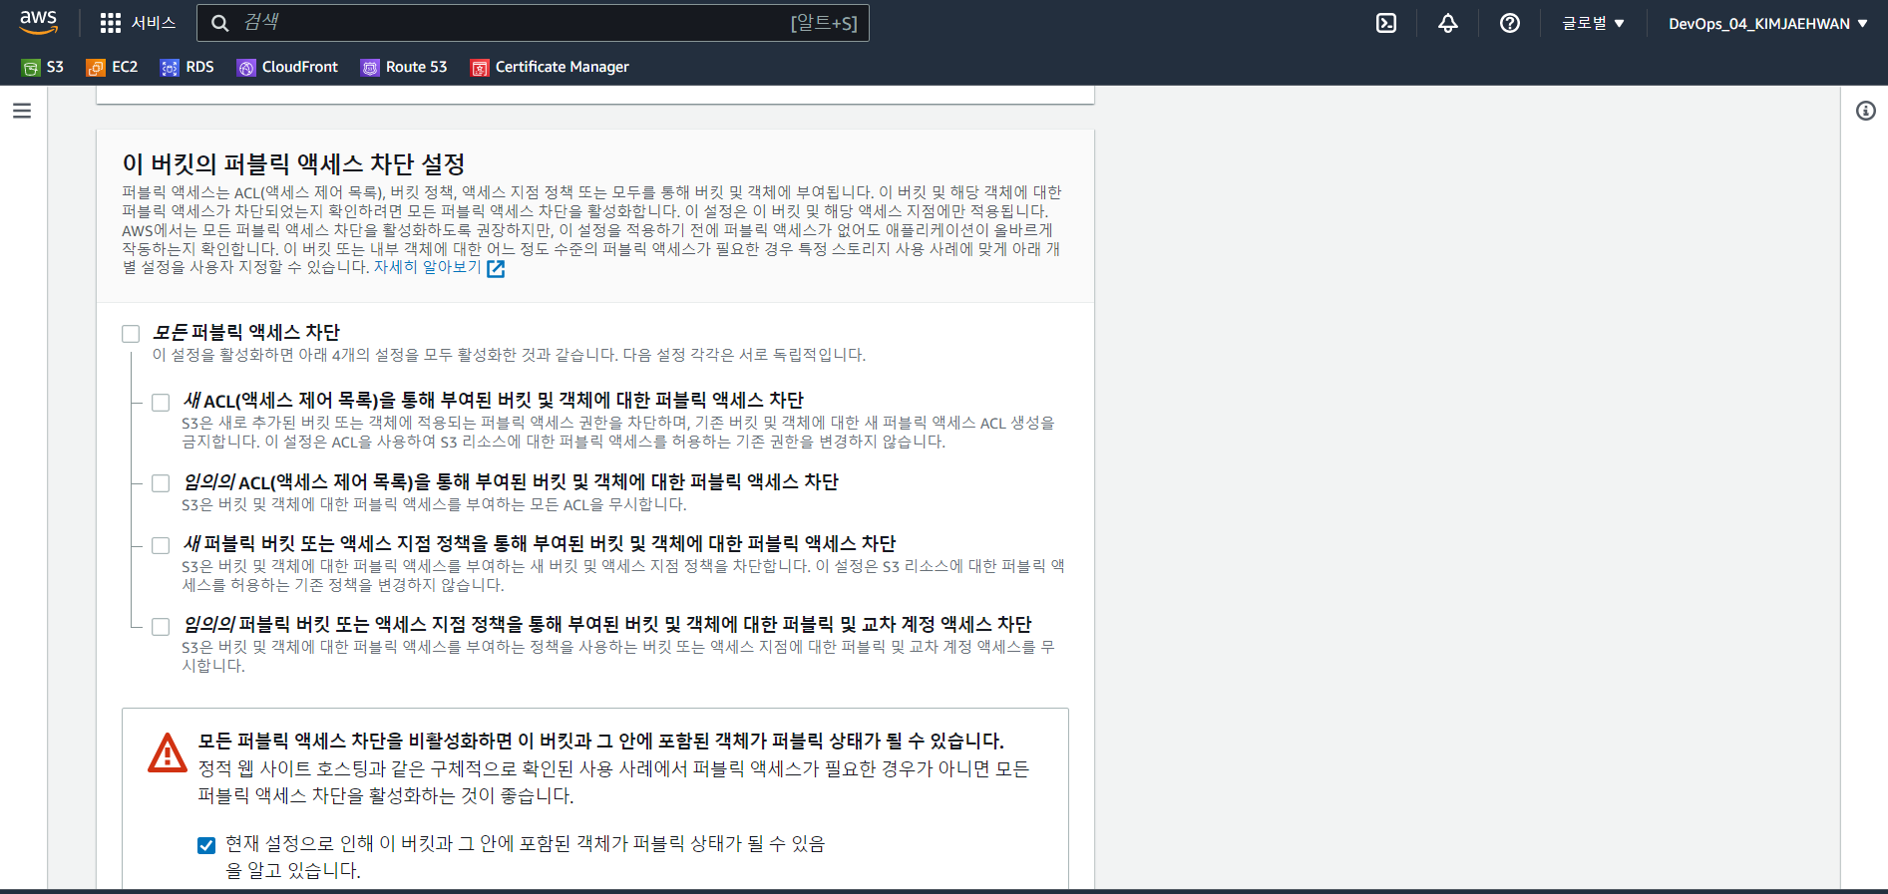Click the Certificate Manager bookmark icon
This screenshot has width=1888, height=894.
(x=480, y=68)
